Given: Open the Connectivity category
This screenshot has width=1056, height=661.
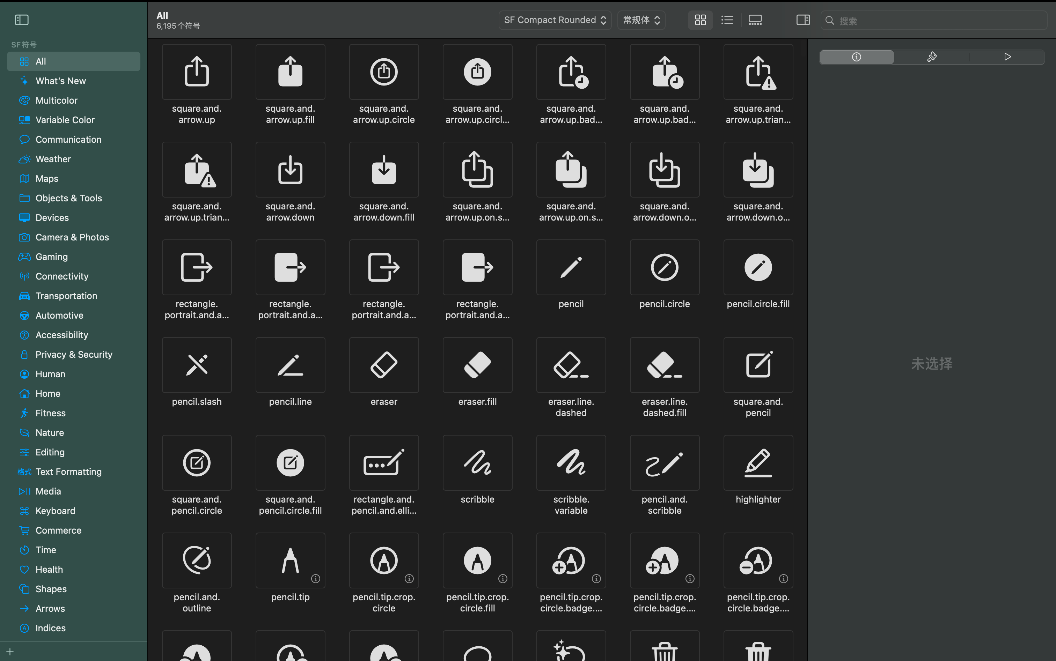Looking at the screenshot, I should 73,276.
